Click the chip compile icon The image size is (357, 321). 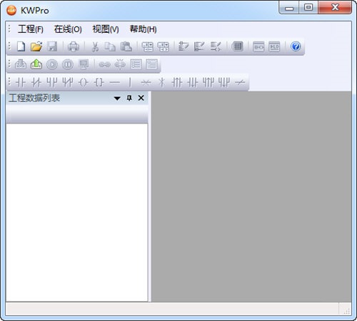pos(238,46)
